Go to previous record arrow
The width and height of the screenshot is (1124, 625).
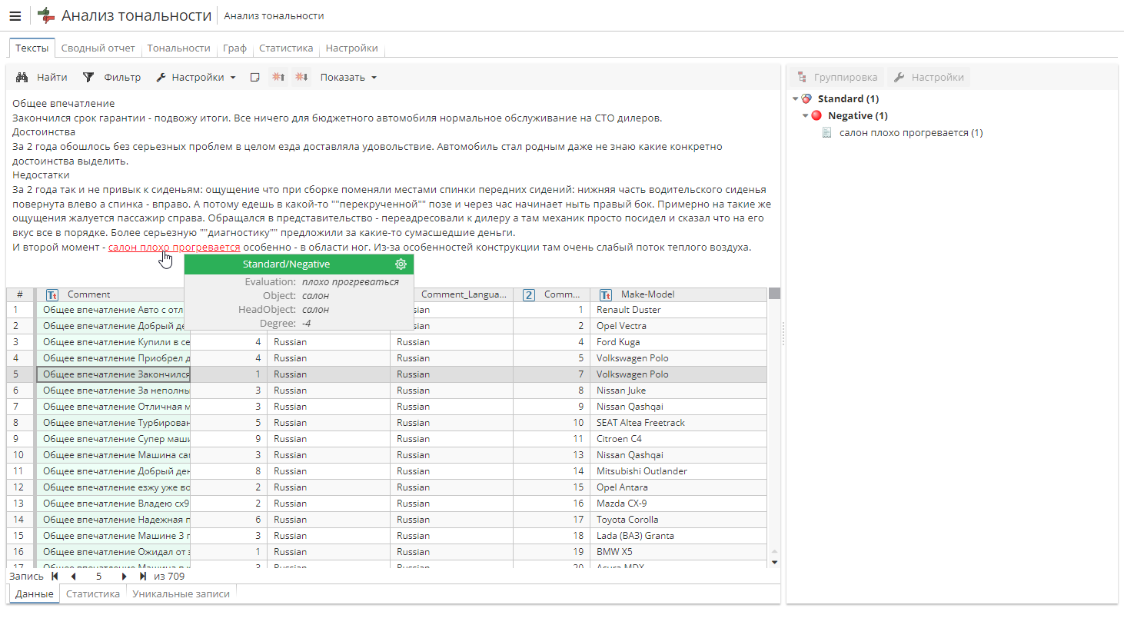coord(73,576)
